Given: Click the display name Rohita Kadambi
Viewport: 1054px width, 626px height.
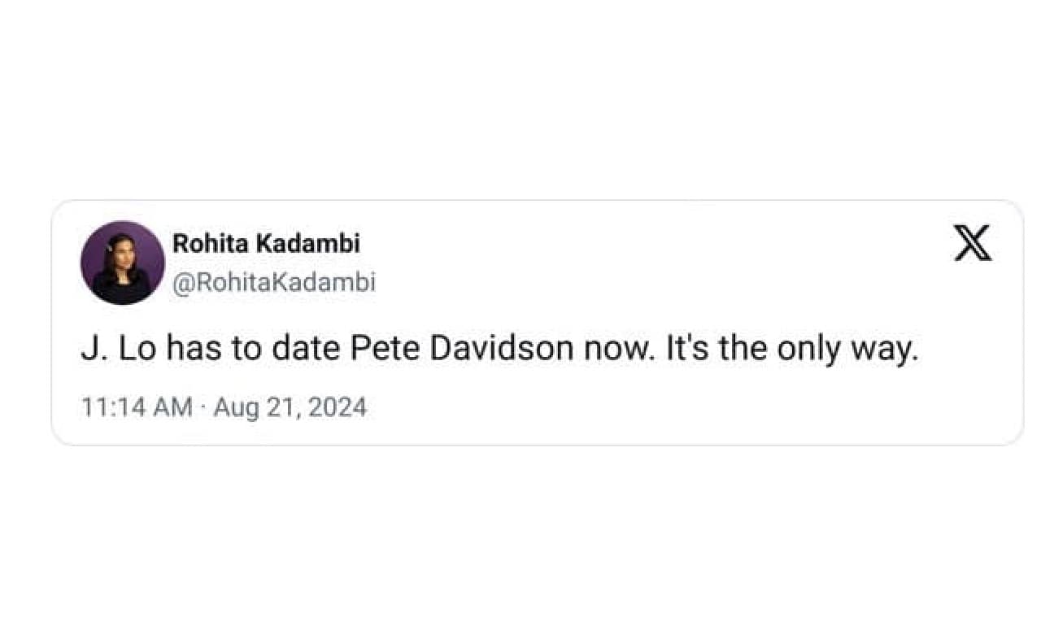Looking at the screenshot, I should pos(266,243).
